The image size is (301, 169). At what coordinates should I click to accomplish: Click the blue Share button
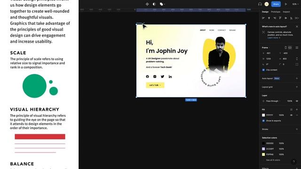276,4
